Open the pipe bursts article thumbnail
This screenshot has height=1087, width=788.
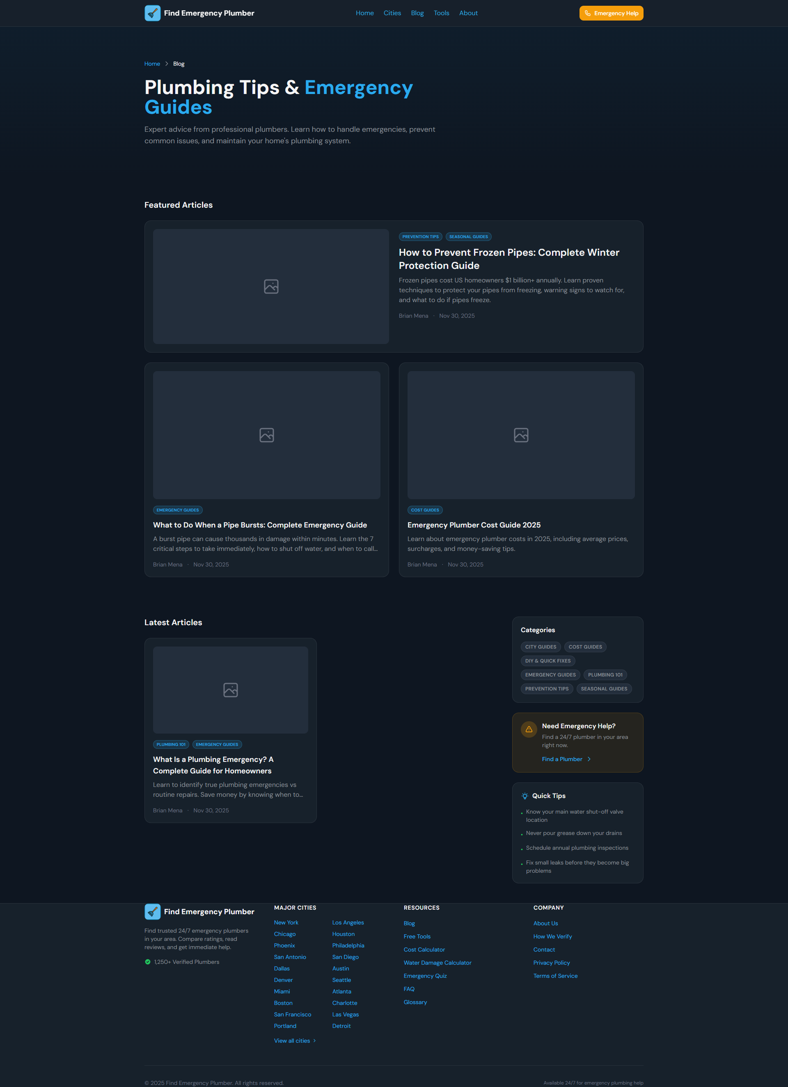coord(266,435)
